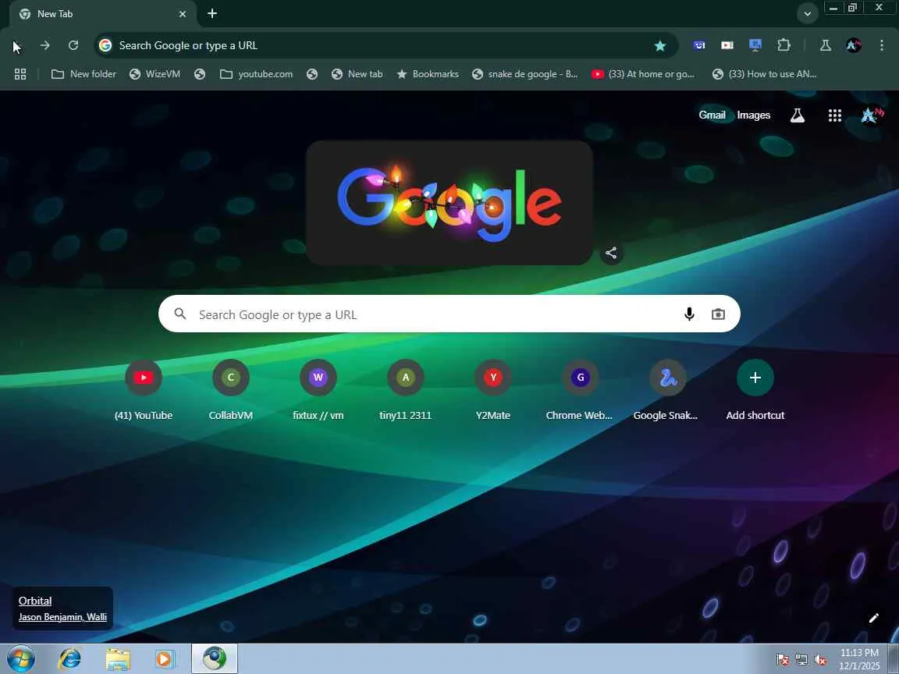
Task: Open the CollabVM shortcut
Action: [230, 390]
